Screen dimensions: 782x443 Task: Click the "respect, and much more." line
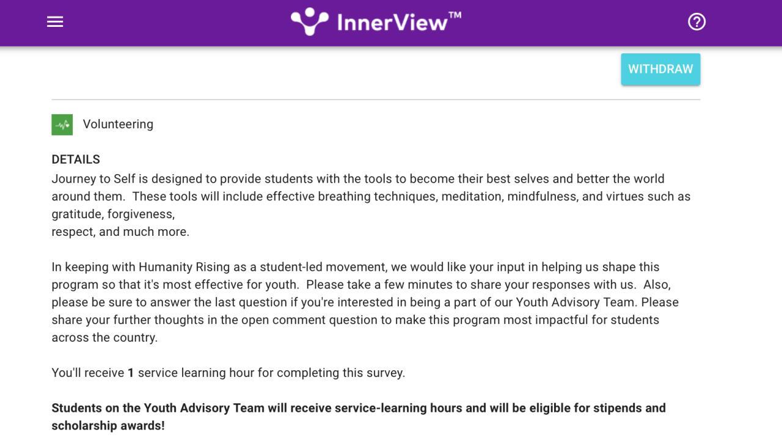pos(120,232)
